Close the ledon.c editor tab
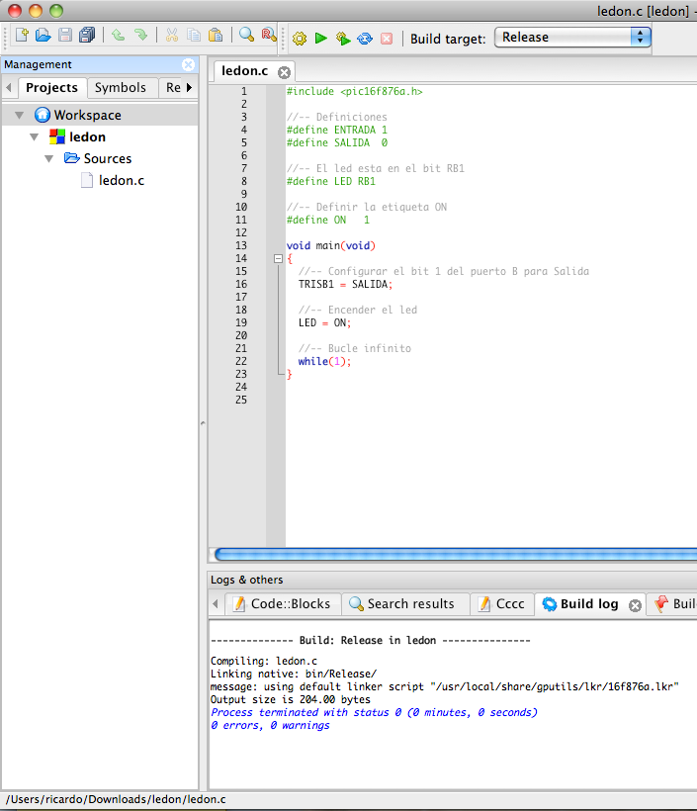The width and height of the screenshot is (697, 811). (x=284, y=72)
